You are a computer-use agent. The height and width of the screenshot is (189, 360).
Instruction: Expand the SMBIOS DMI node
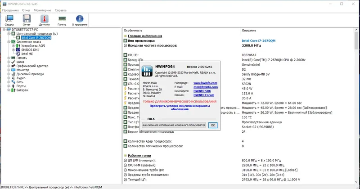pyautogui.click(x=13, y=50)
